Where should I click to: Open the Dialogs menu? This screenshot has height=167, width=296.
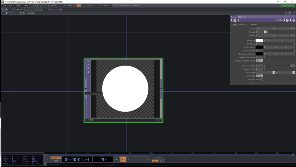pos(18,5)
